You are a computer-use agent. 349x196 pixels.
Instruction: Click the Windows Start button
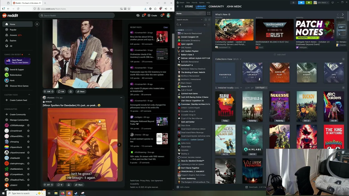pos(3,193)
